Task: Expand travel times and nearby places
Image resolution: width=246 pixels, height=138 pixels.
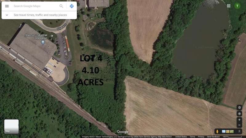Action: point(7,15)
